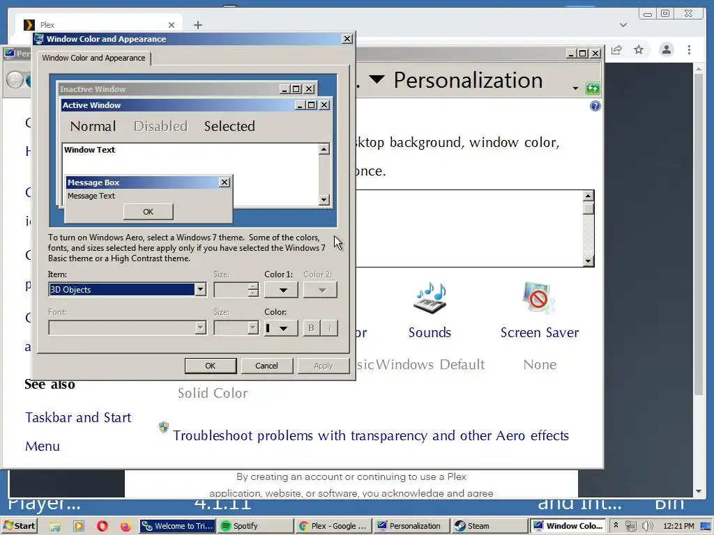The width and height of the screenshot is (714, 535).
Task: Click Normal menu text in the preview
Action: point(93,126)
